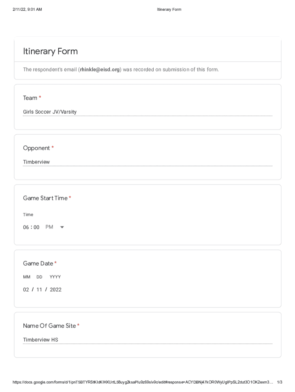The width and height of the screenshot is (295, 392).
Task: Select the day field showing 11
Action: click(x=39, y=290)
